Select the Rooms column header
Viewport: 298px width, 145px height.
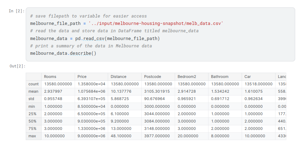[x=50, y=77]
